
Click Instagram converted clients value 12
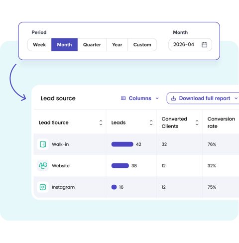(164, 187)
